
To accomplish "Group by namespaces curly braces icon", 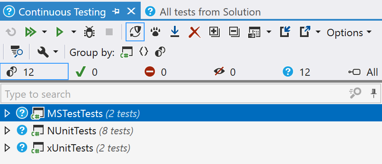I will coord(144,52).
